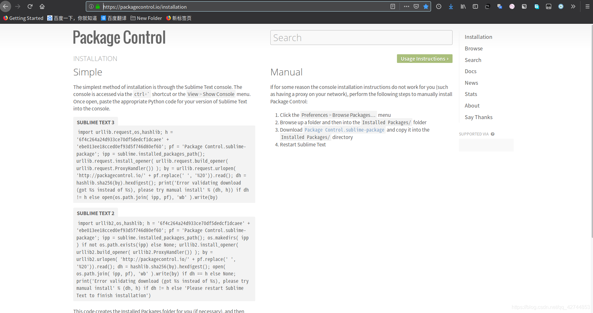Open the Library bookshelf icon

[x=463, y=6]
